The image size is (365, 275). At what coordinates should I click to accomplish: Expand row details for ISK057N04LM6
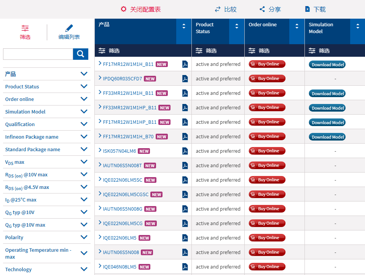[100, 150]
